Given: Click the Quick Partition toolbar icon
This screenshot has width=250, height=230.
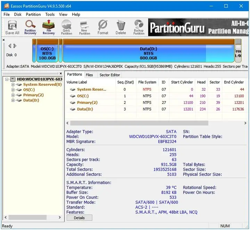Looking at the screenshot, I should coord(66,27).
